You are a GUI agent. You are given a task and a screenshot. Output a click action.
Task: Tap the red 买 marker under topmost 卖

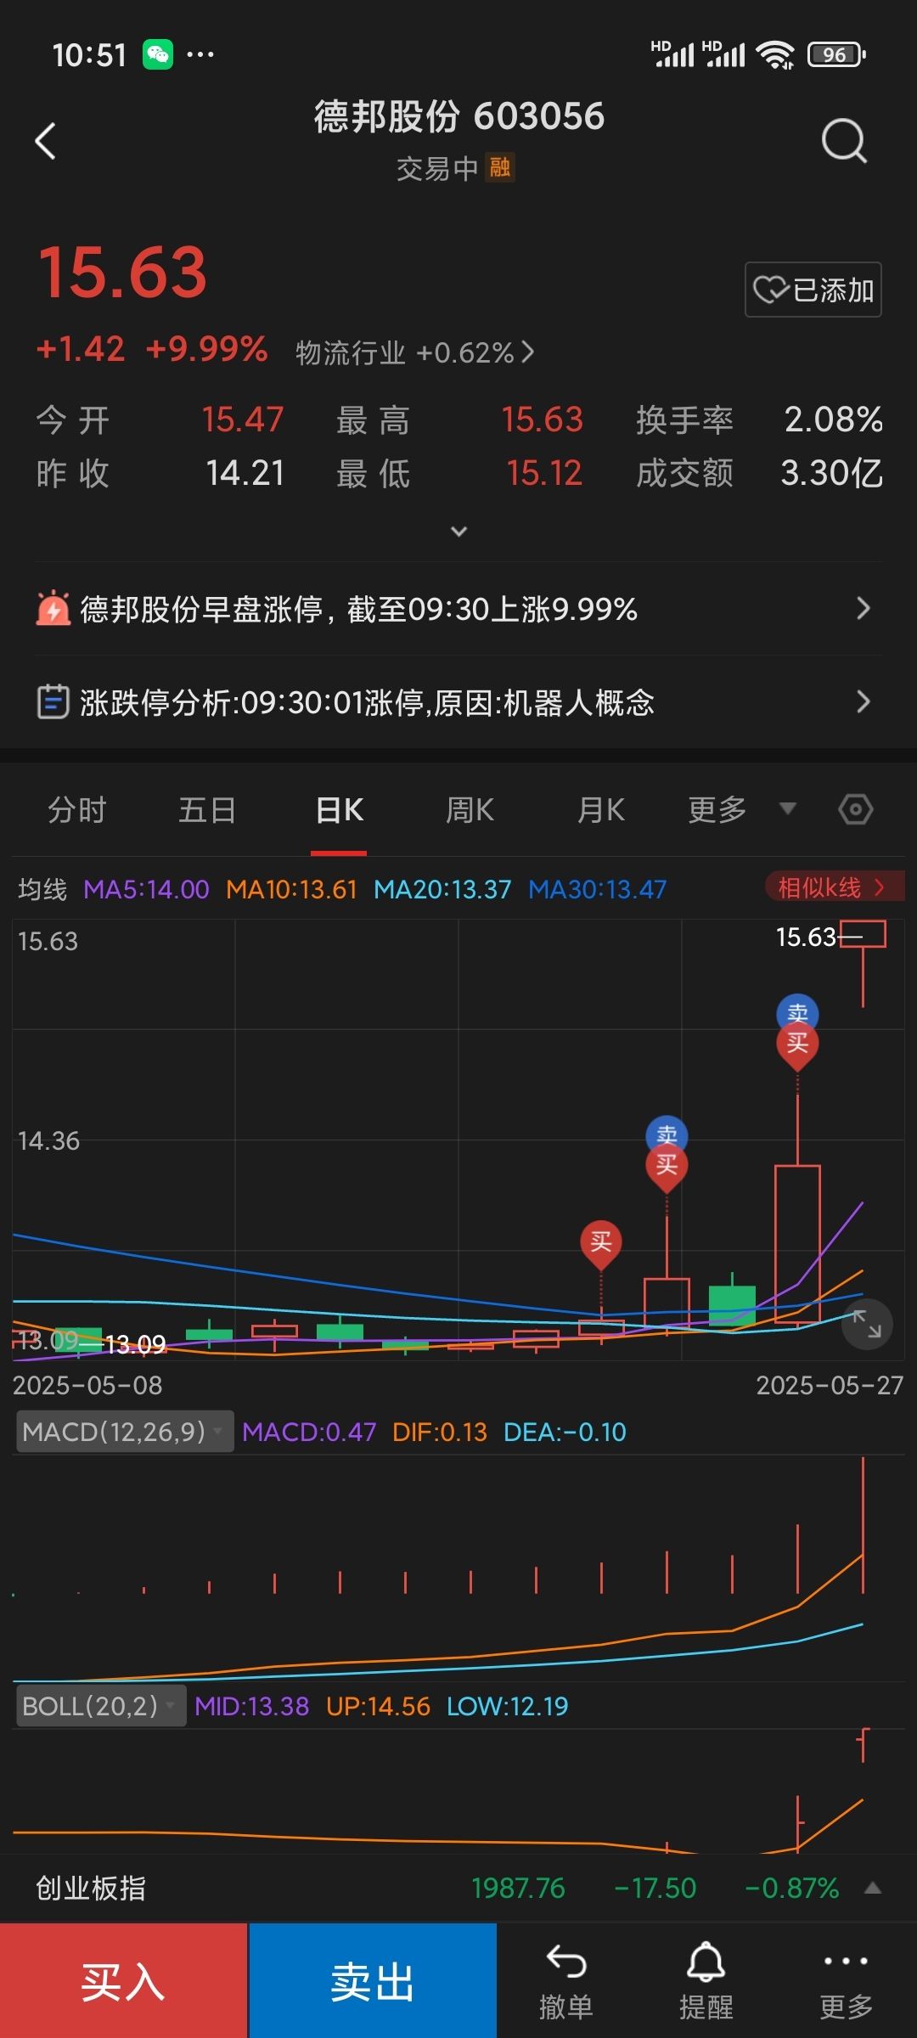pos(798,1044)
